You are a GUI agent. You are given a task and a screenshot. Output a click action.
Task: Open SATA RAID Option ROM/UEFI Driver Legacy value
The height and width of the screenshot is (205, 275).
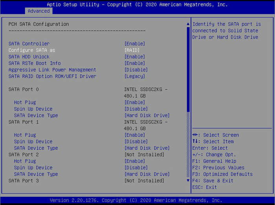pos(134,76)
